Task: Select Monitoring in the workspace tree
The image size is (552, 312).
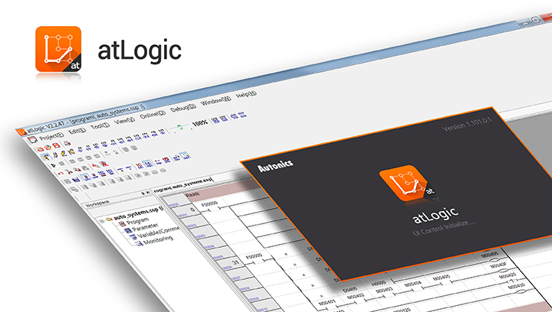Action: 159,240
